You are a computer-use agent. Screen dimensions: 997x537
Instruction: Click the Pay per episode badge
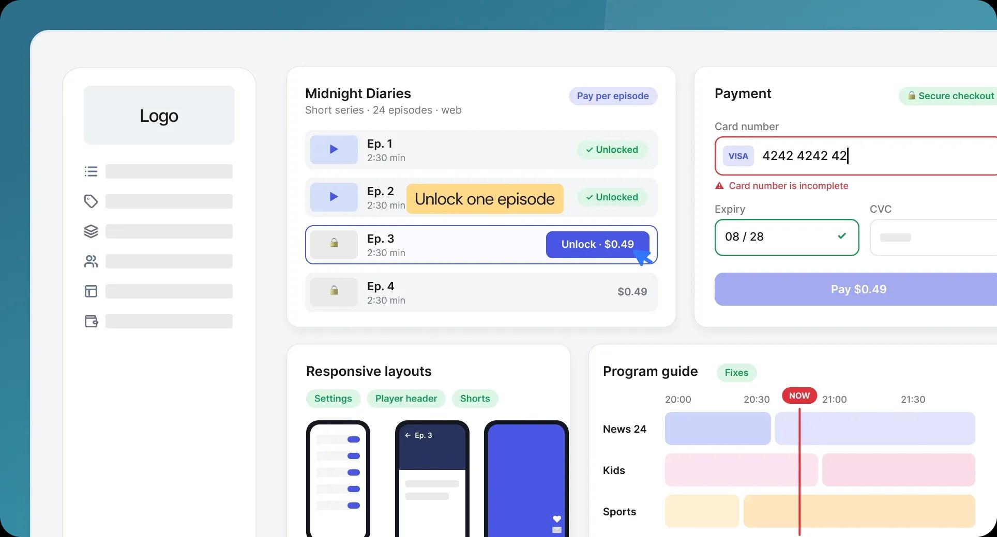613,96
